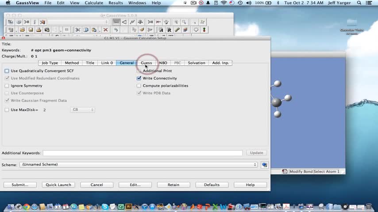Viewport: 378px width, 212px height.
Task: Open the Link 0 tab
Action: pyautogui.click(x=107, y=63)
